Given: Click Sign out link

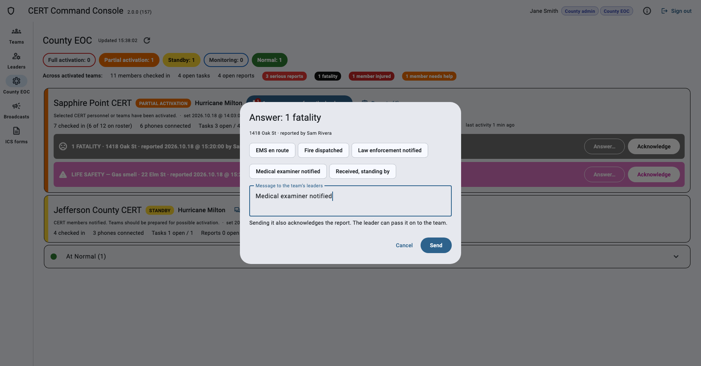Looking at the screenshot, I should (676, 11).
